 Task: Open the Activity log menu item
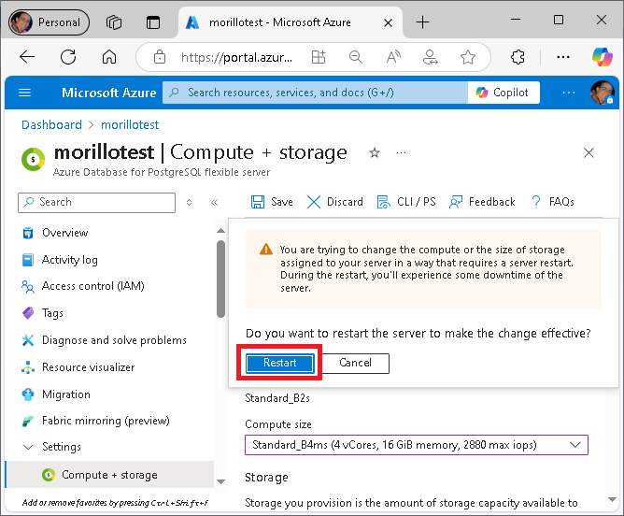point(70,260)
